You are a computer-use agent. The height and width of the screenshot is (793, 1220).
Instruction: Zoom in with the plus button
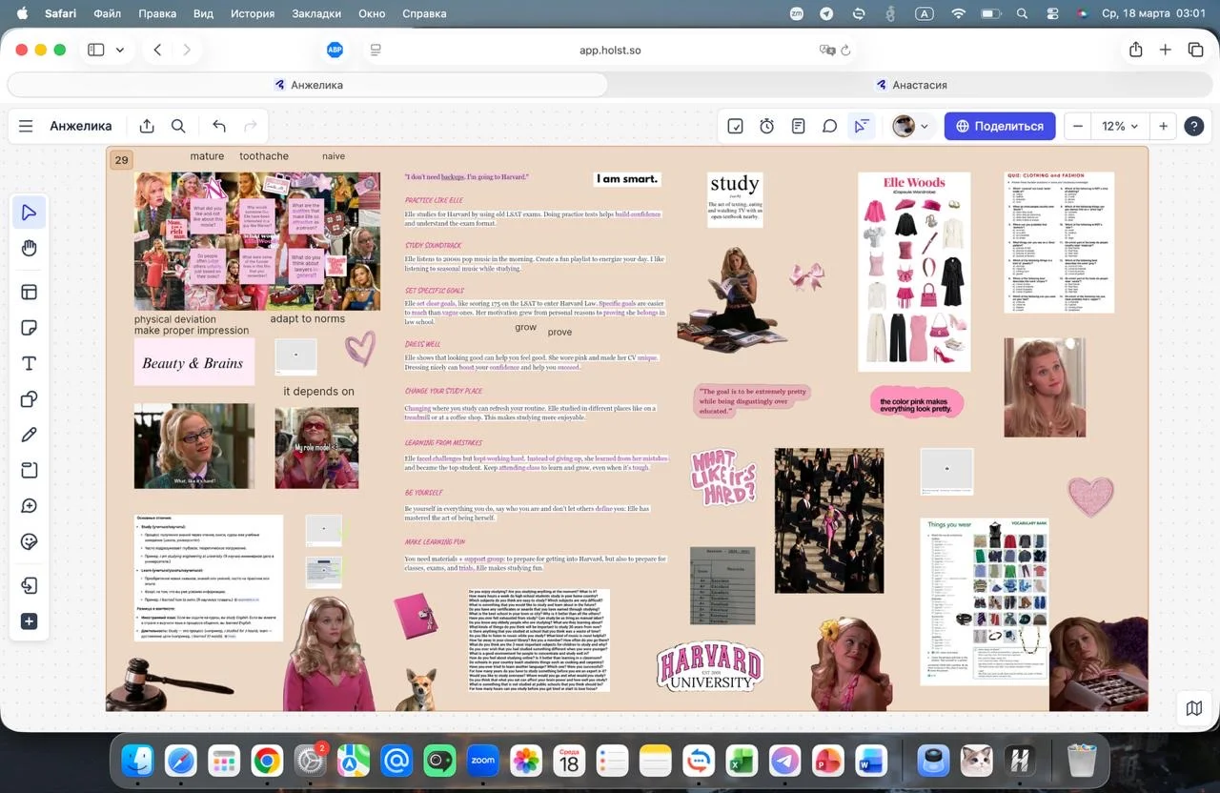1163,126
